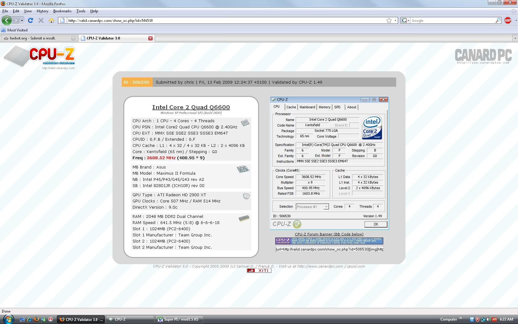Expand the Computer toolbar chevron
Screen dimensions: 518x324
point(460,318)
